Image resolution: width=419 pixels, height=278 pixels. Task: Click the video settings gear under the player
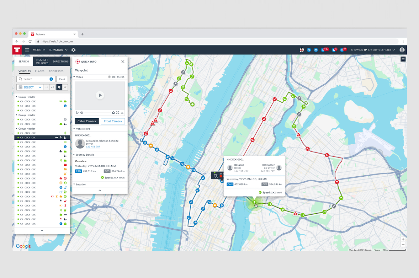tap(113, 113)
